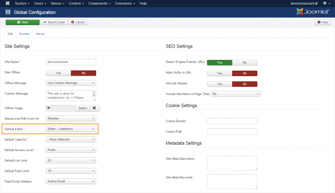Open Mouse-over Edit Icons for dropdown

[71, 118]
